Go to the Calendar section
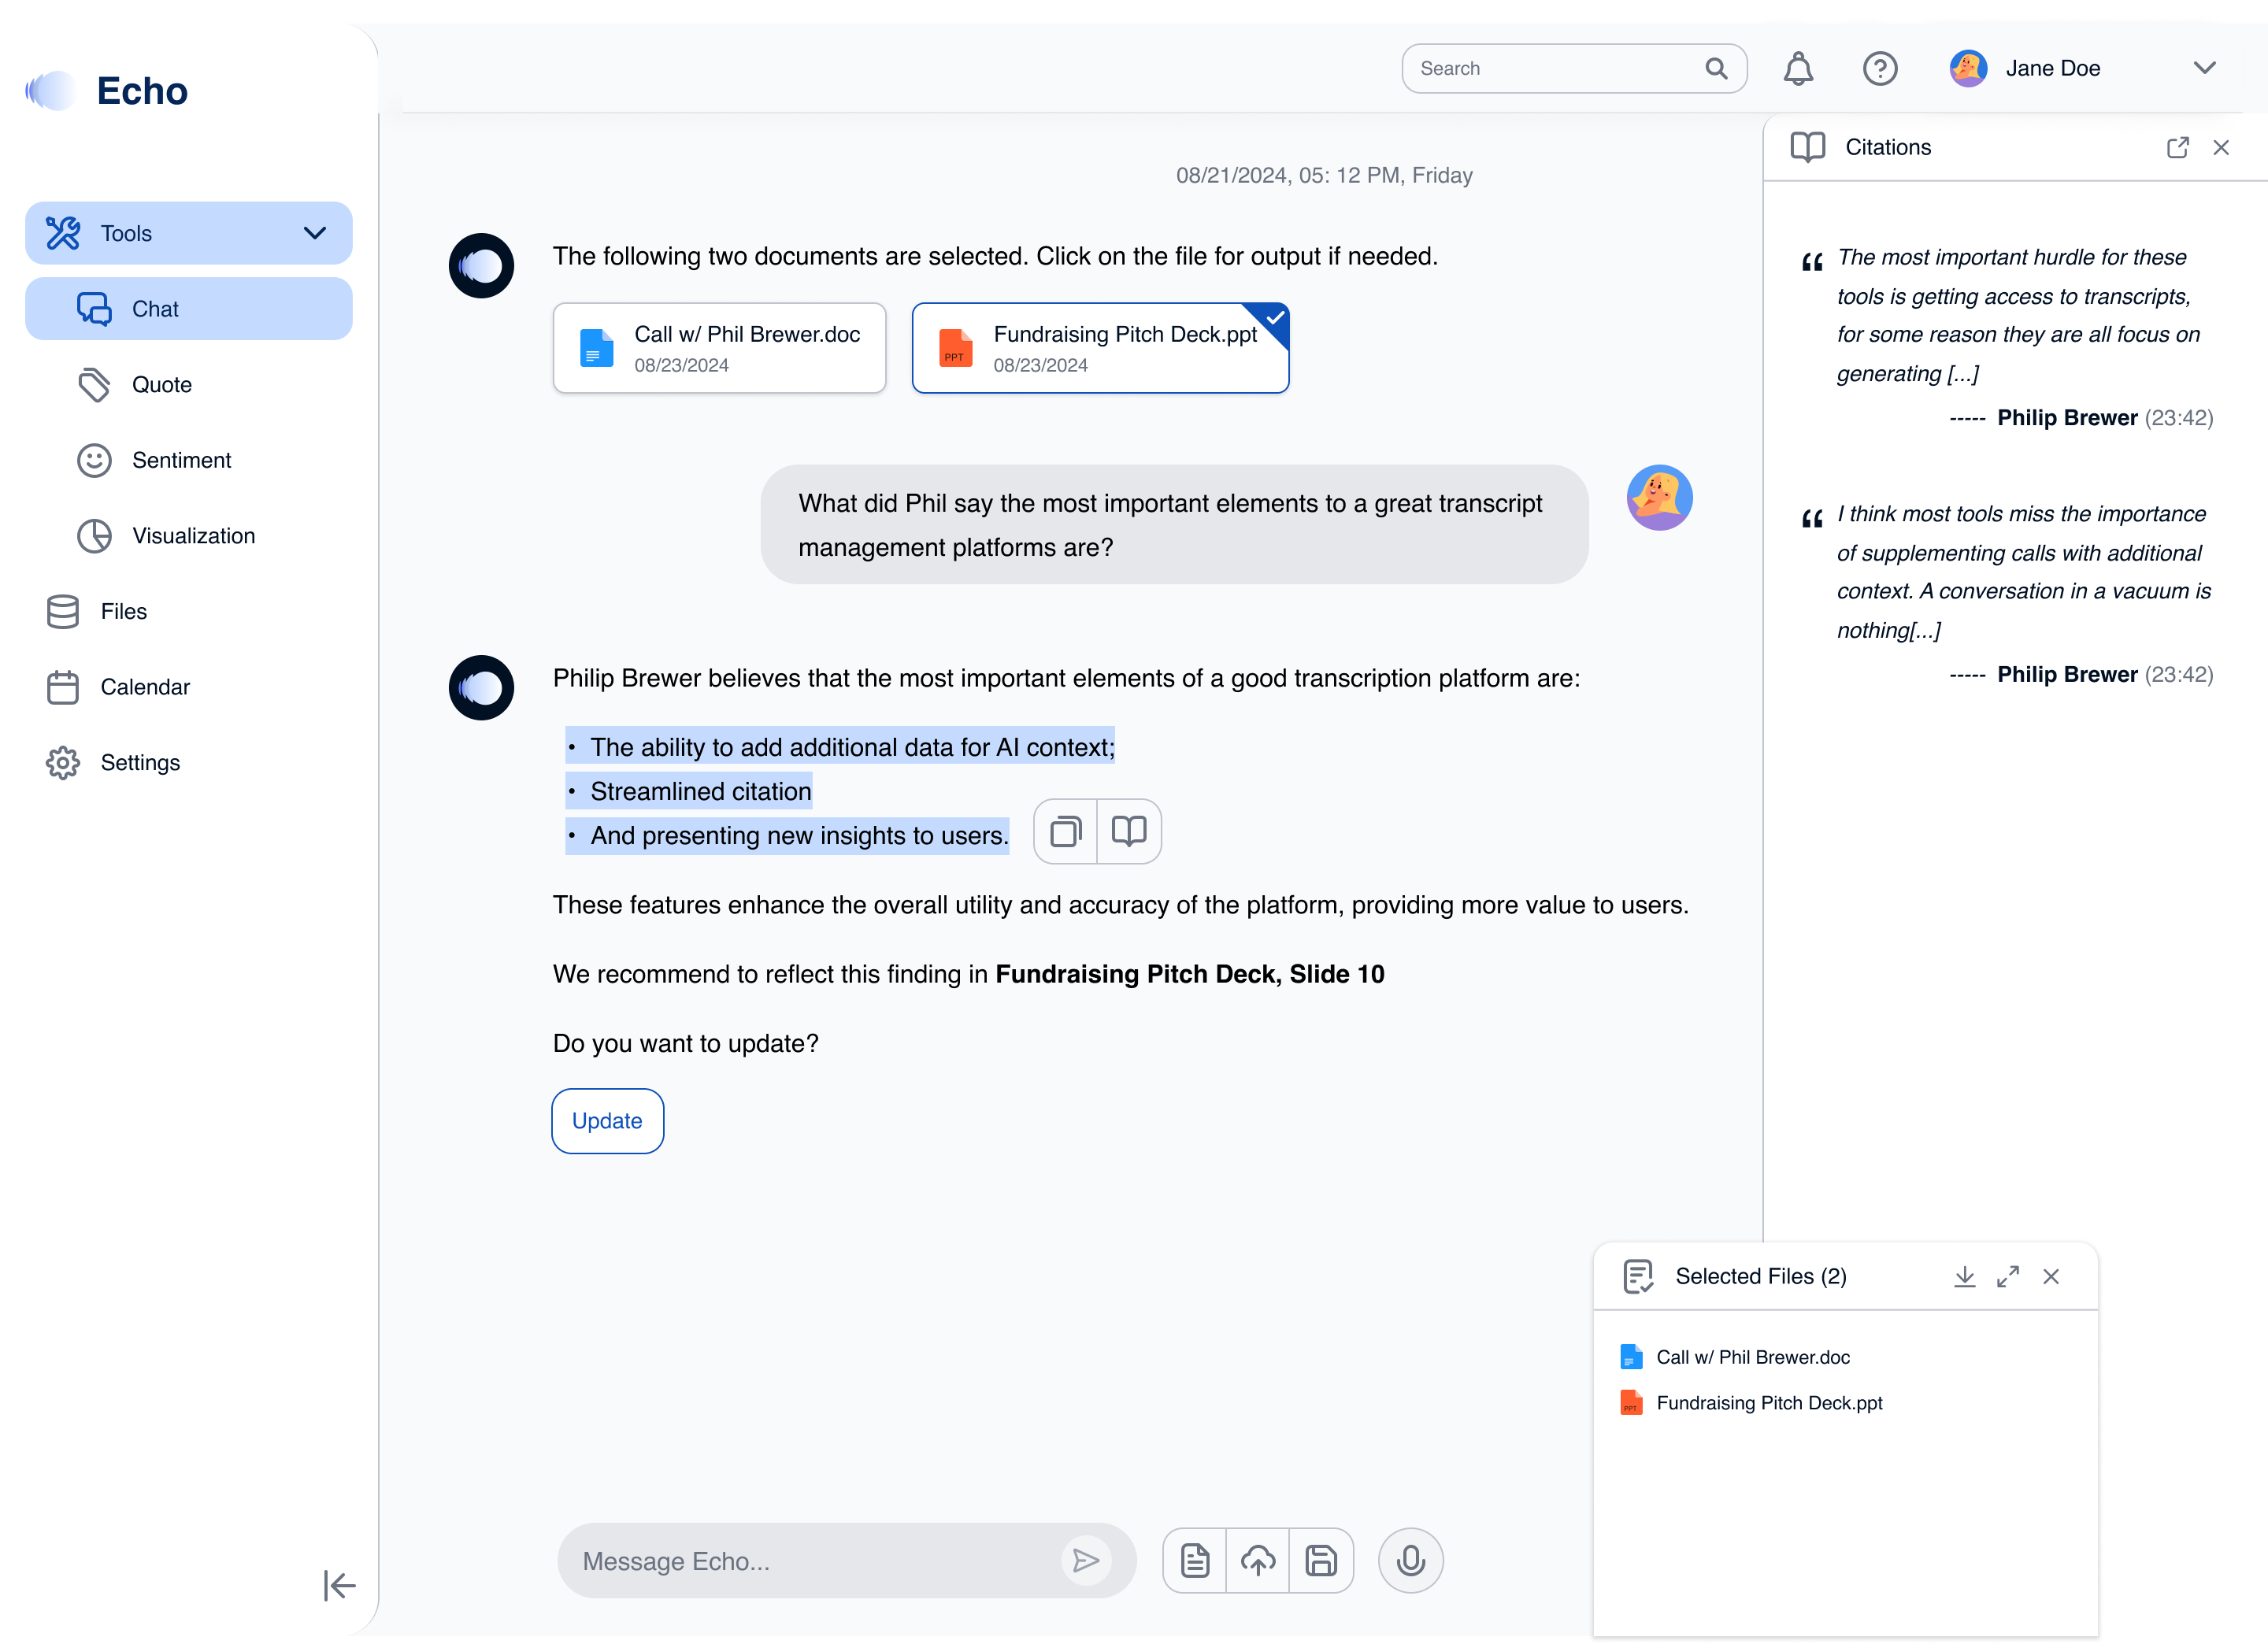The image size is (2268, 1644). pos(145,687)
